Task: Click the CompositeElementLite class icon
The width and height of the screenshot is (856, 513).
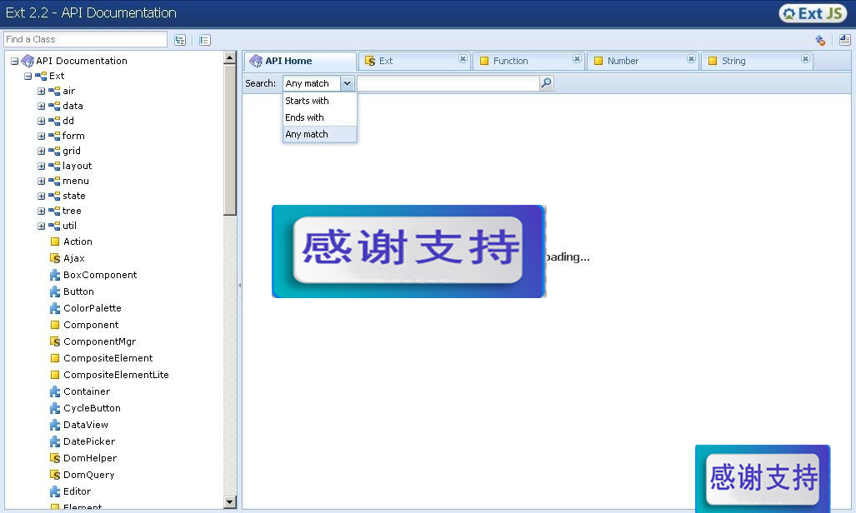Action: click(x=54, y=375)
